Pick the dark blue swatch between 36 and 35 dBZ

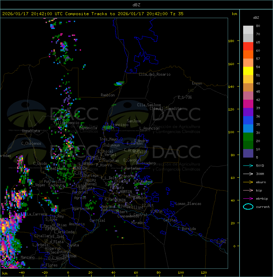tap(248, 120)
